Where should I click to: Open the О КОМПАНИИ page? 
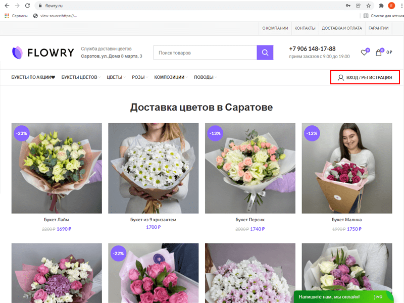coord(275,28)
